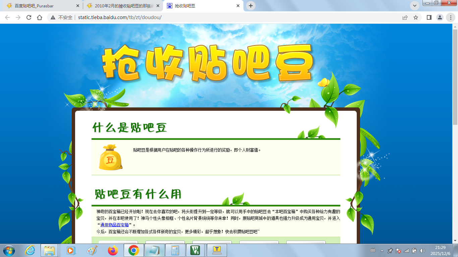Open the 通用物品百宝箱 link

tap(114, 225)
